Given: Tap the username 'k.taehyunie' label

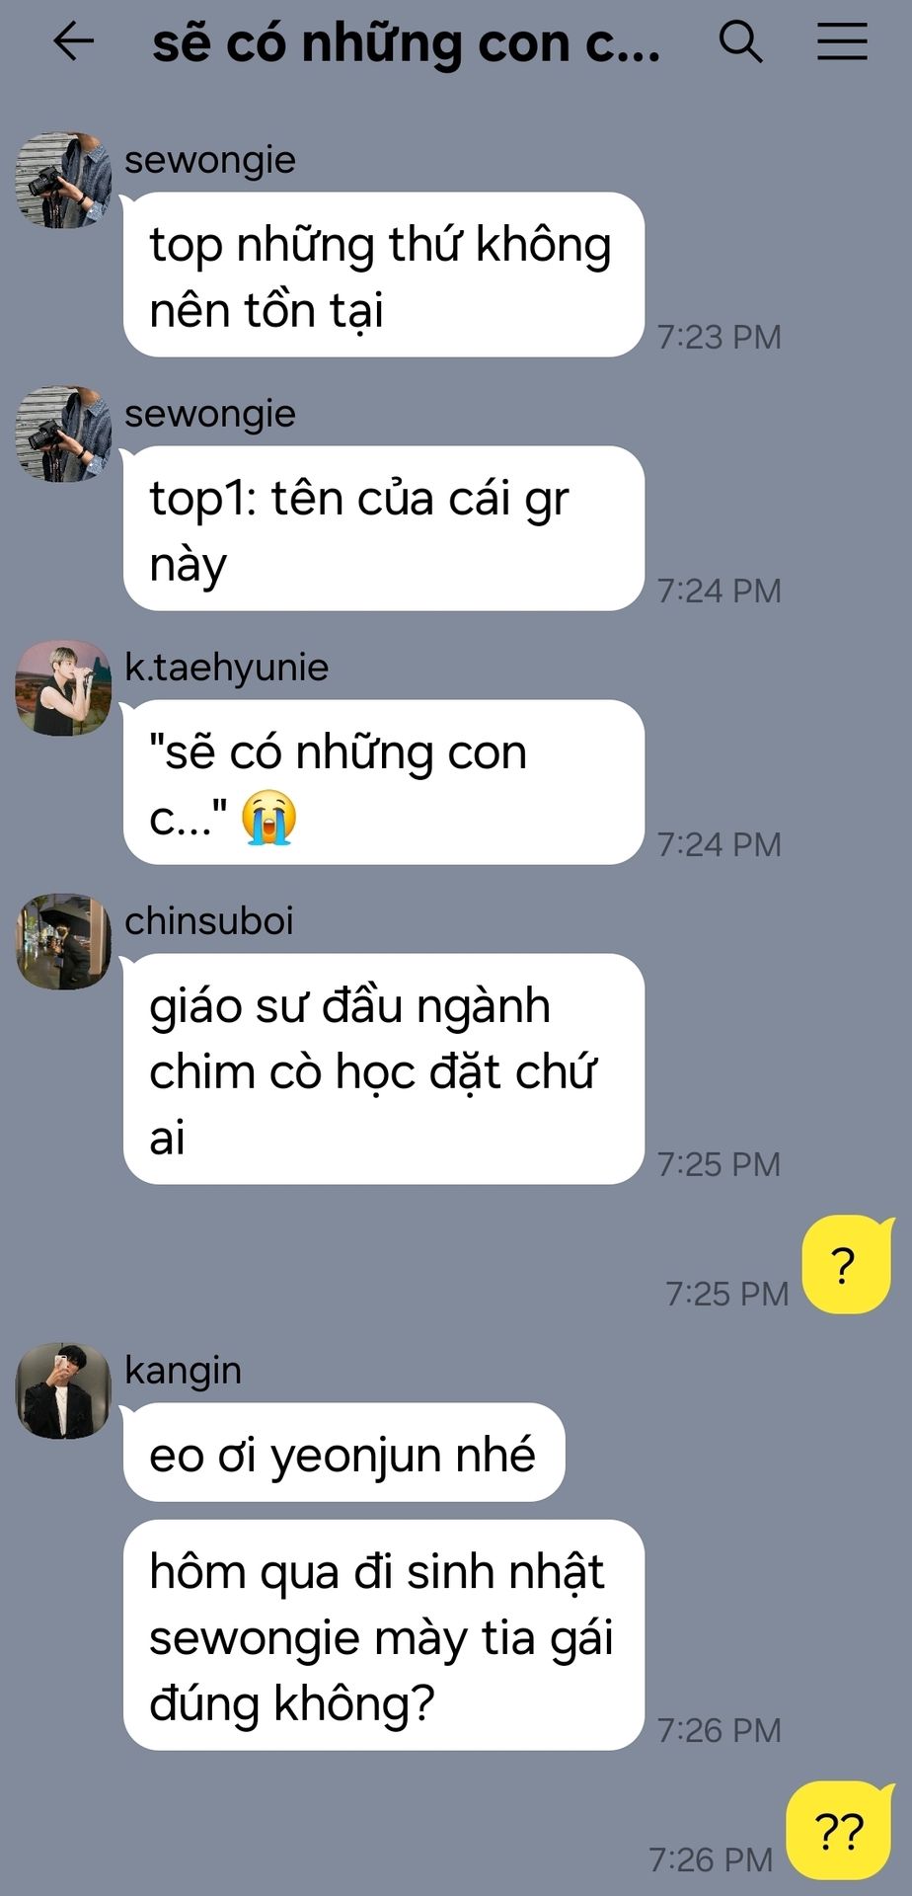Looking at the screenshot, I should [x=227, y=668].
